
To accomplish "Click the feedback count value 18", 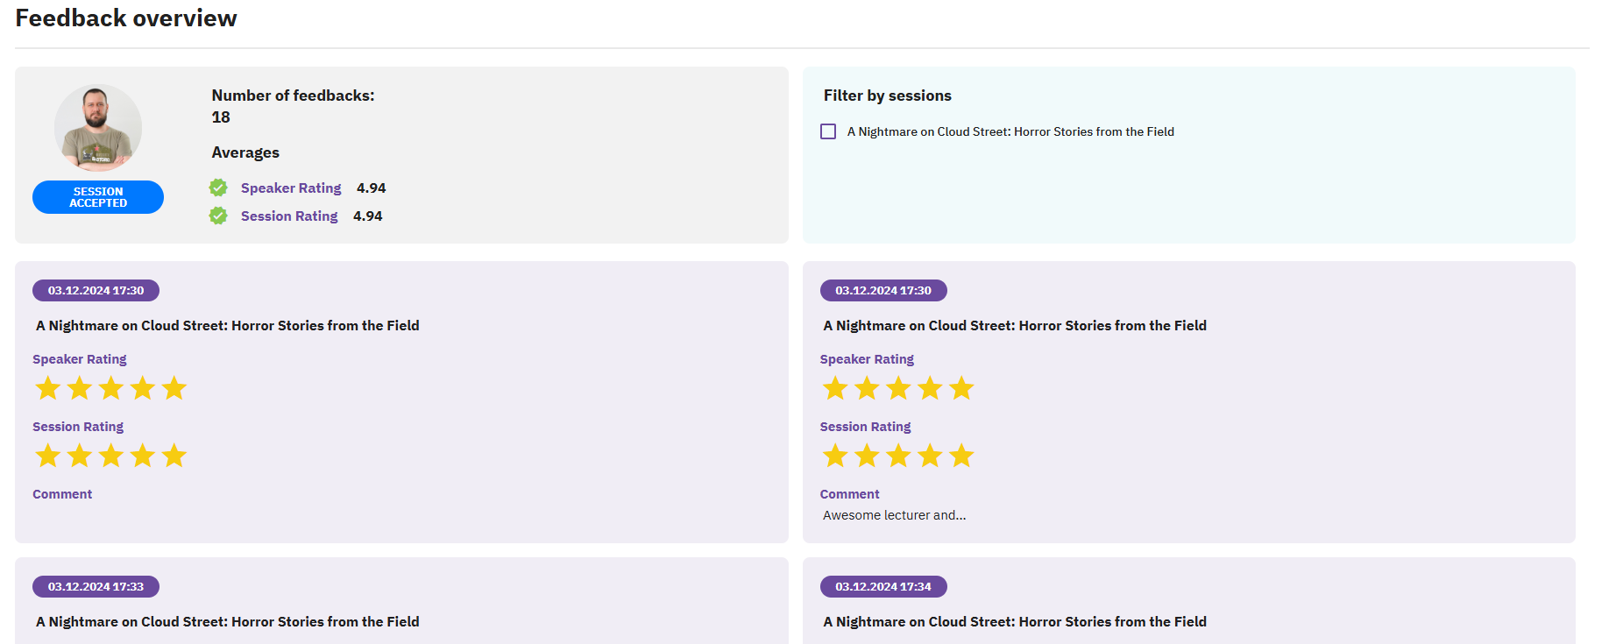I will click(221, 117).
